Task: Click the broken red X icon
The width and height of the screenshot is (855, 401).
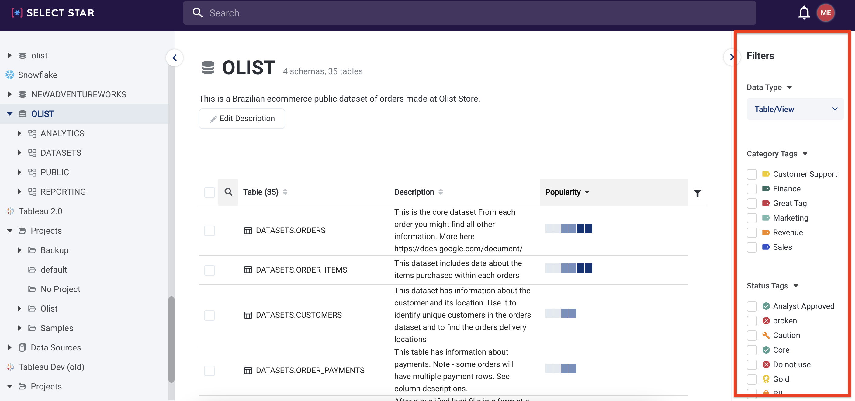Action: click(x=766, y=321)
